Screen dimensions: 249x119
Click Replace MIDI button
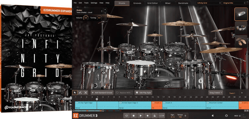coord(124,93)
